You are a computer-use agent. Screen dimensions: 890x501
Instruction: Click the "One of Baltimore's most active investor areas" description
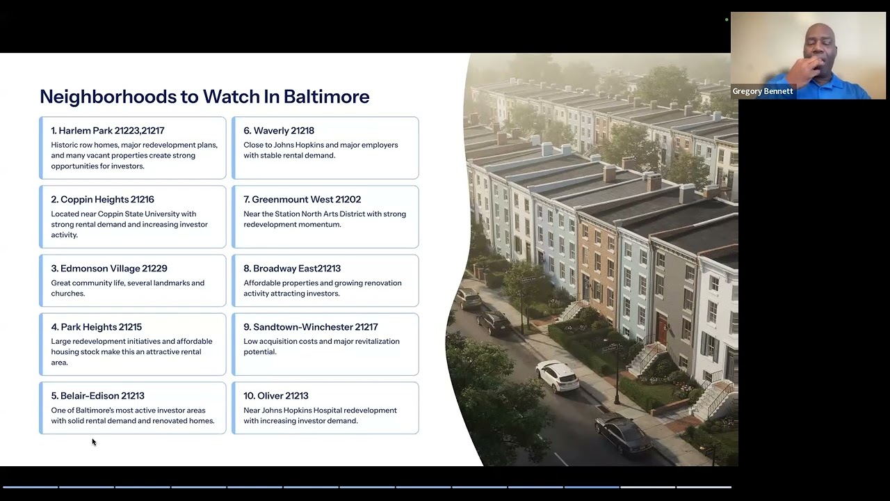133,415
